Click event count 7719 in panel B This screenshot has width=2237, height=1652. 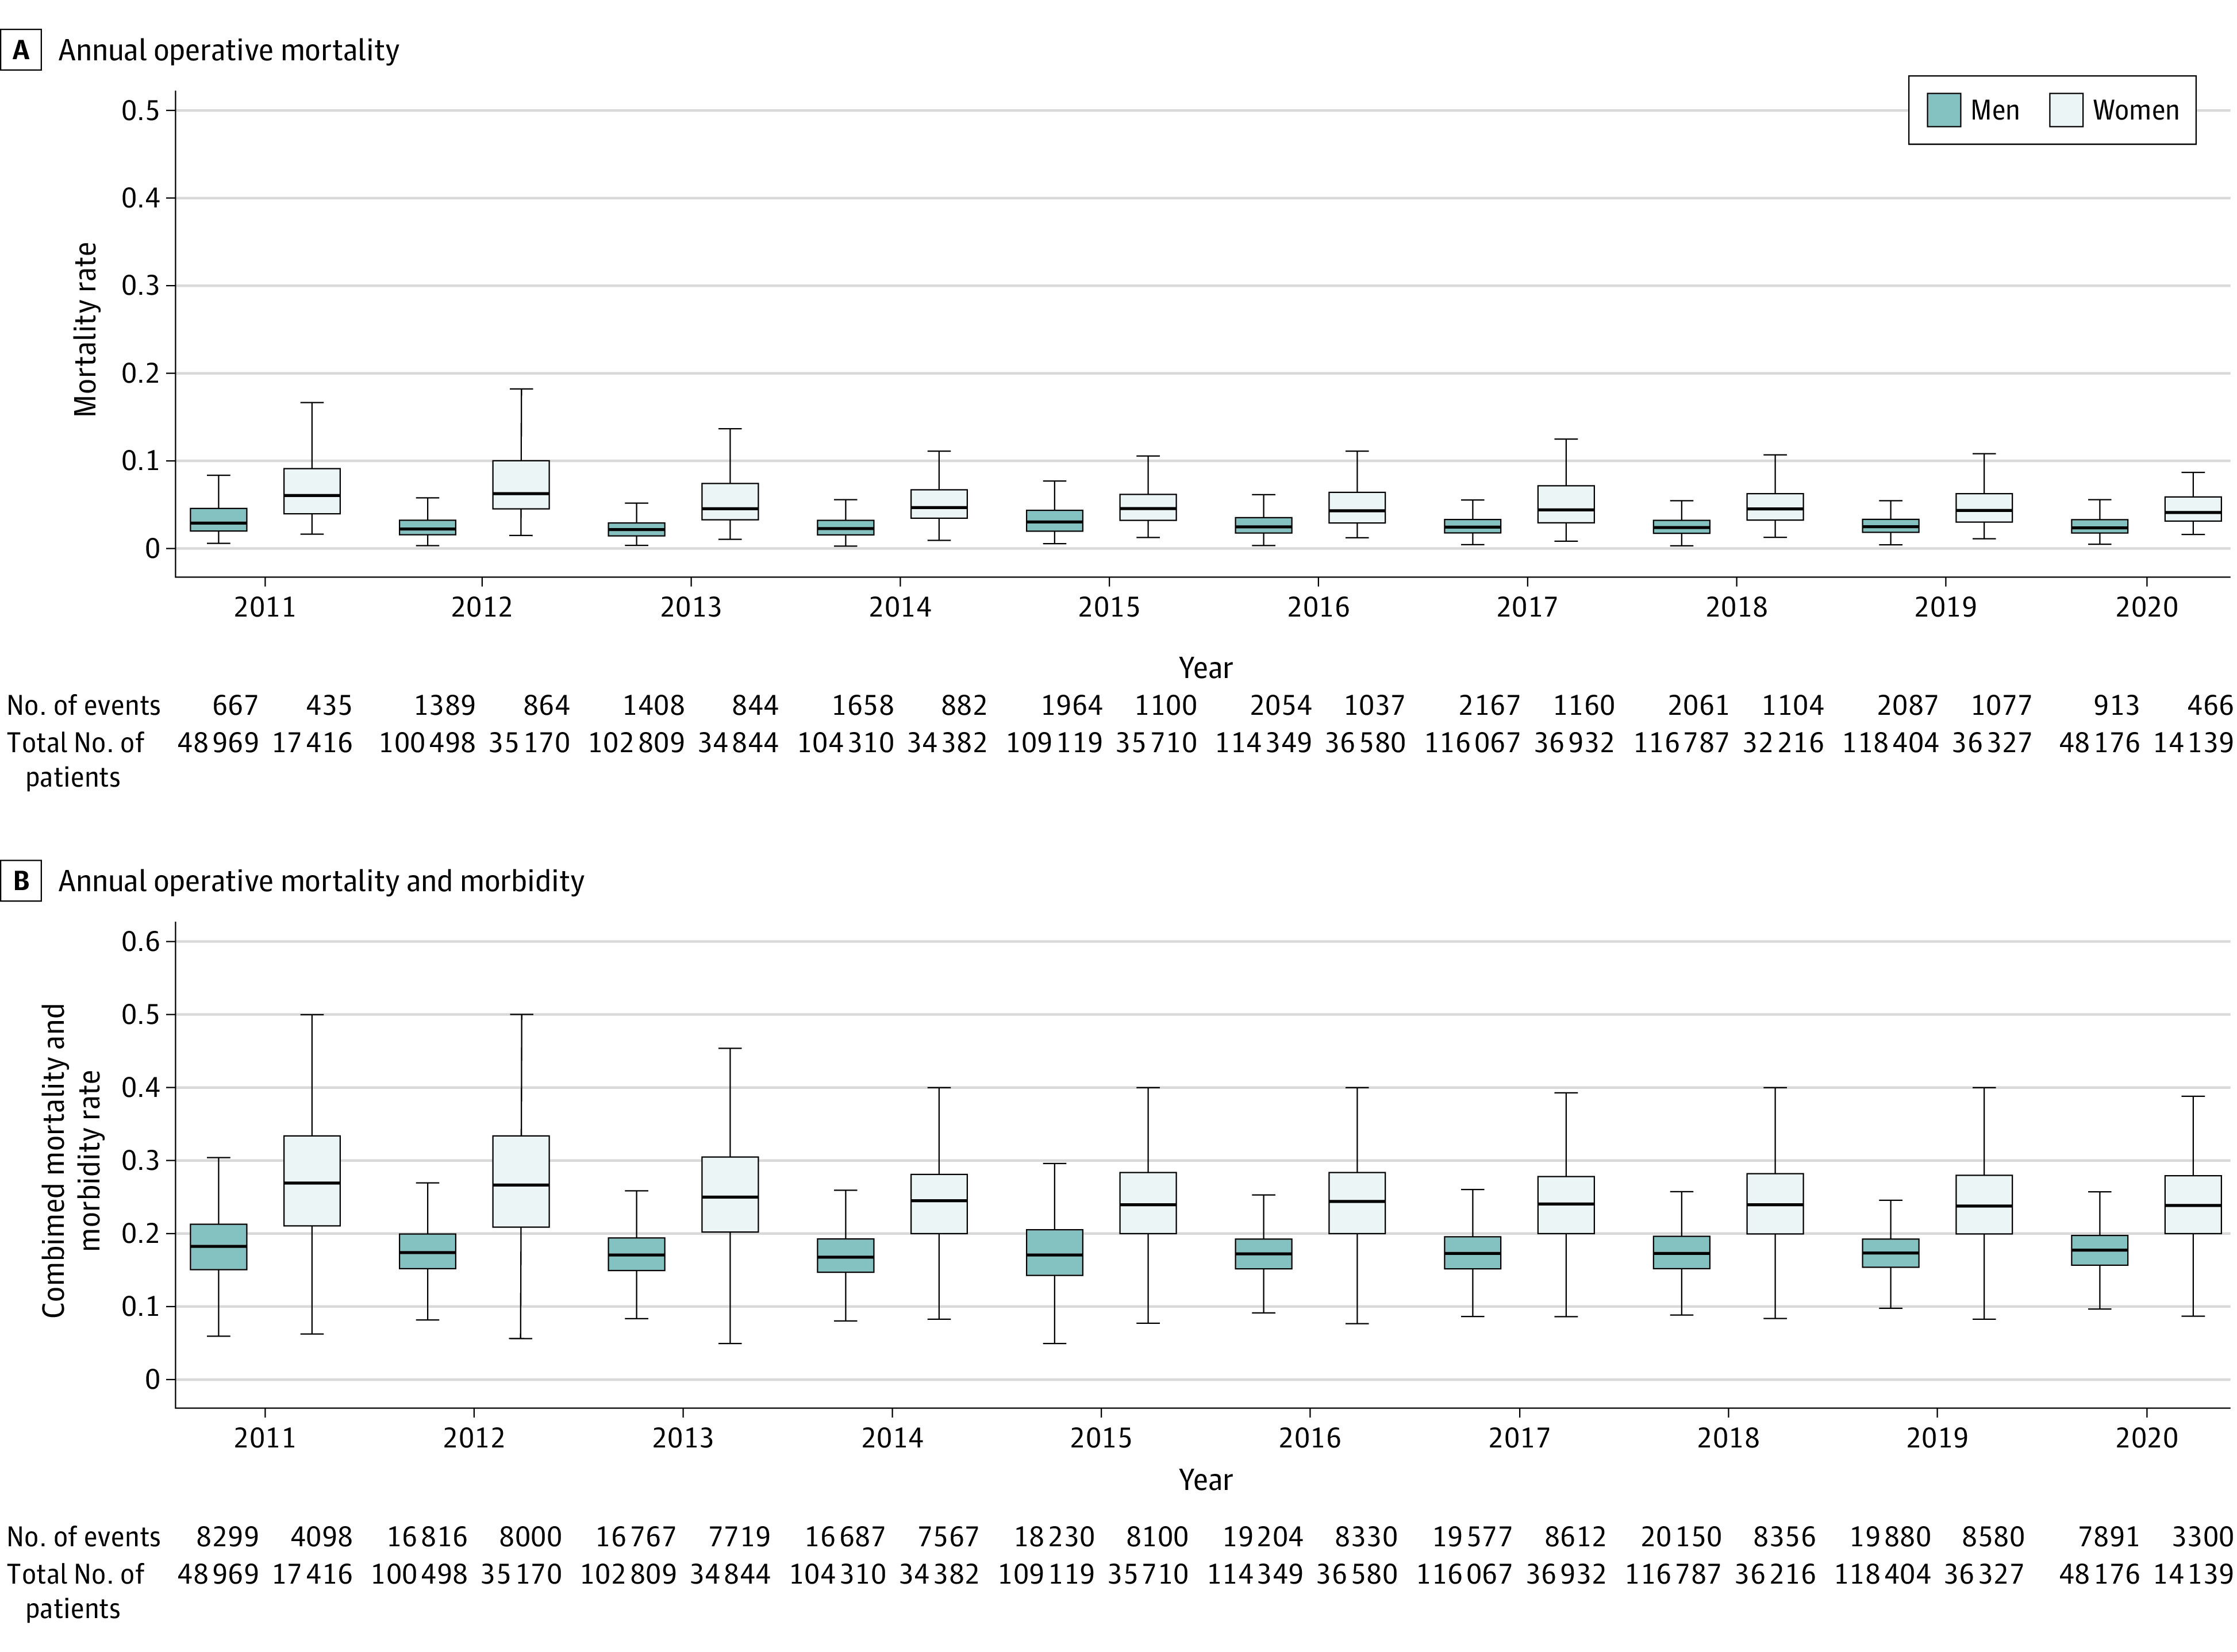[x=739, y=1537]
